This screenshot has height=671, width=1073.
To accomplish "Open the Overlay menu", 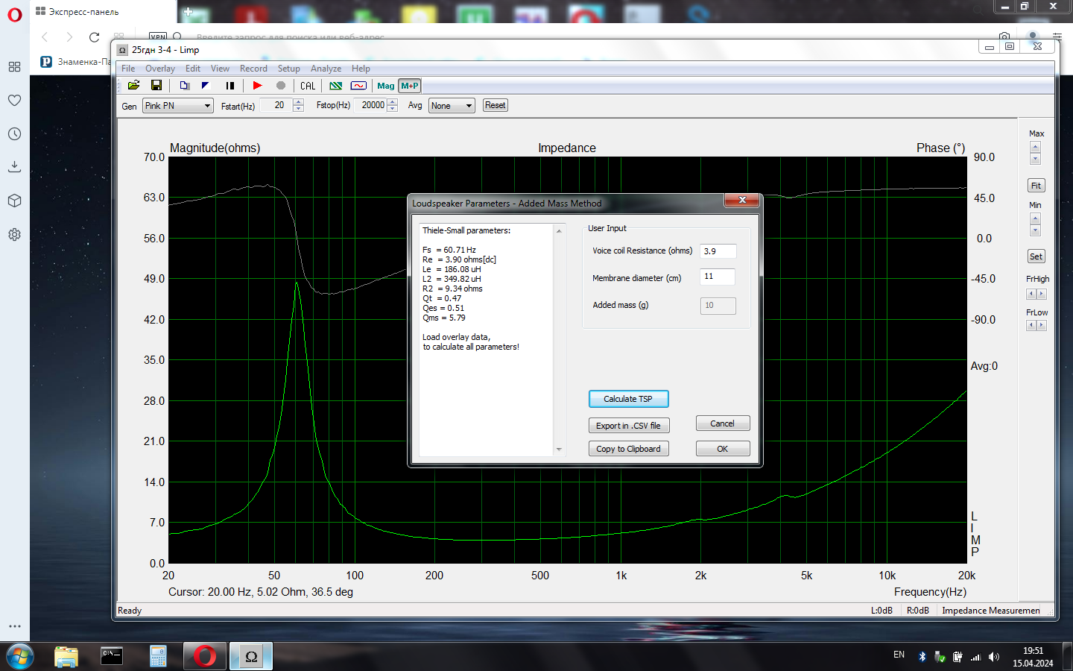I will (160, 69).
